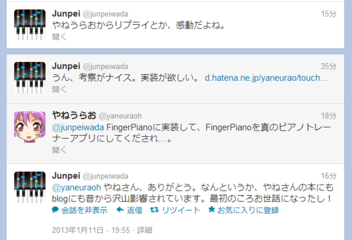
Task: Click the 18分 timestamp on やねうらお's tweet
Action: pyautogui.click(x=328, y=116)
